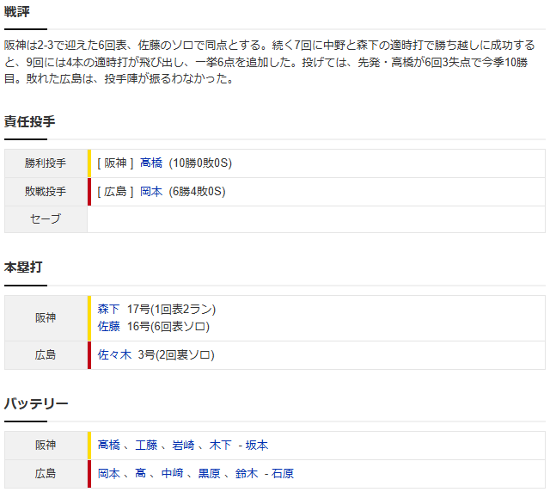
Task: Click the バッテリー section heading
Action: click(36, 403)
